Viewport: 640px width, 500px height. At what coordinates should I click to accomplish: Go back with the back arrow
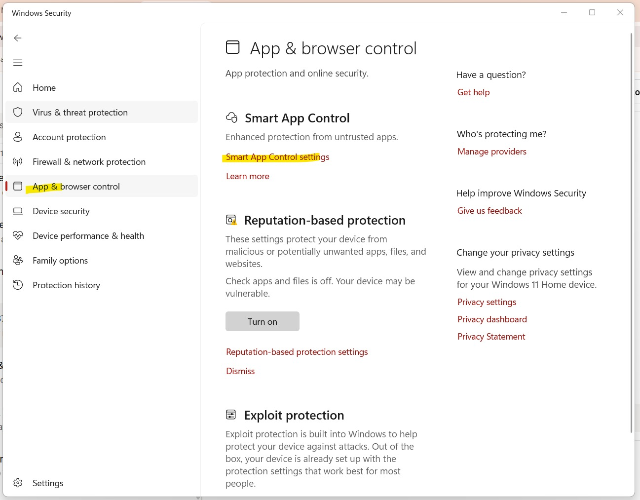(x=18, y=38)
